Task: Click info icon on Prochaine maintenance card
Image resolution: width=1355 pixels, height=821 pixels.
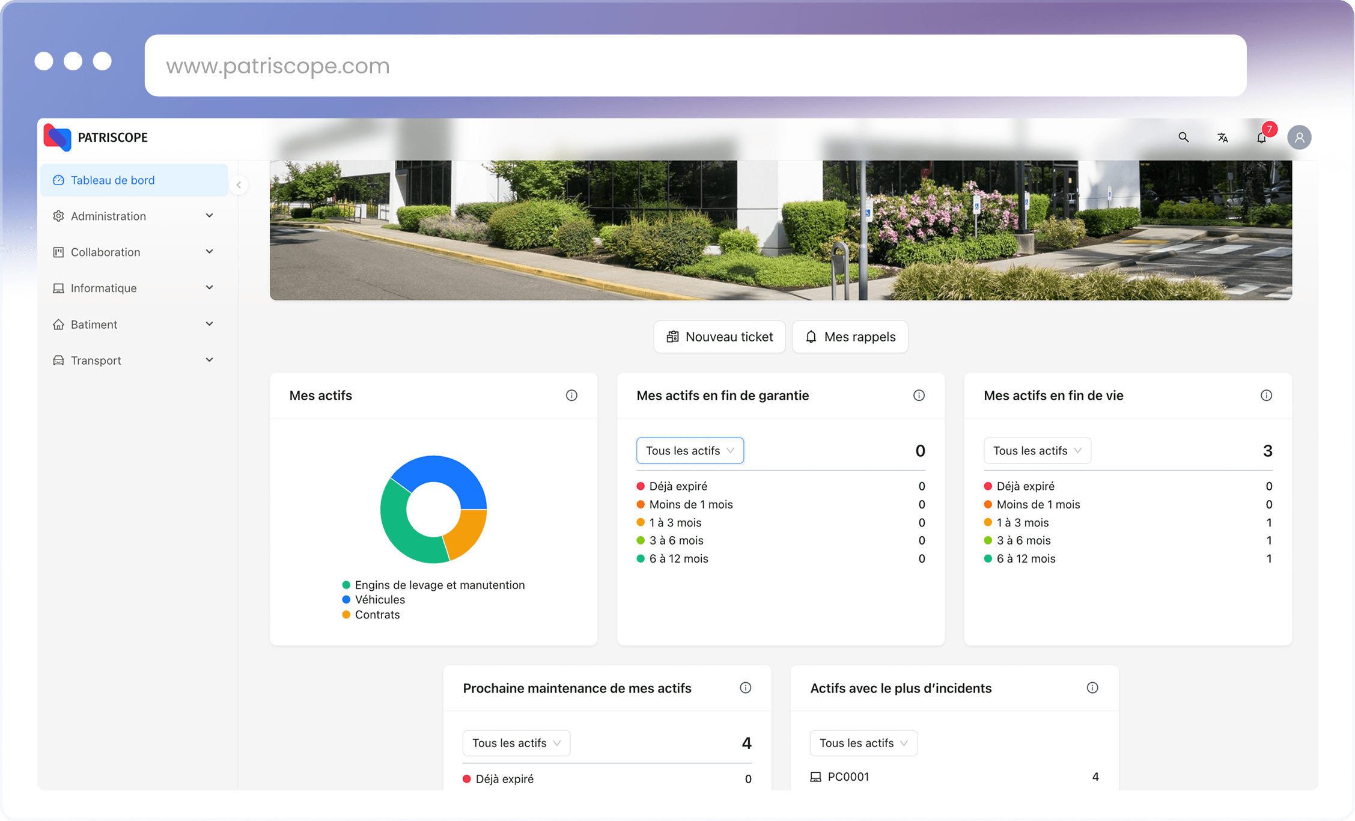Action: pyautogui.click(x=745, y=688)
